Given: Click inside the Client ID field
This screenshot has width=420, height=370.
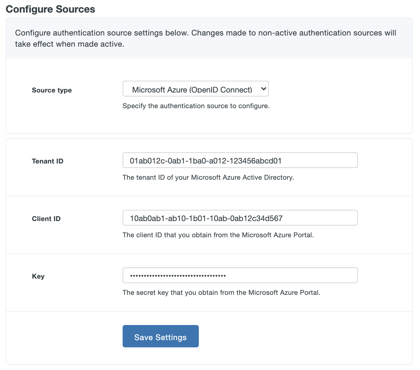Looking at the screenshot, I should 240,218.
